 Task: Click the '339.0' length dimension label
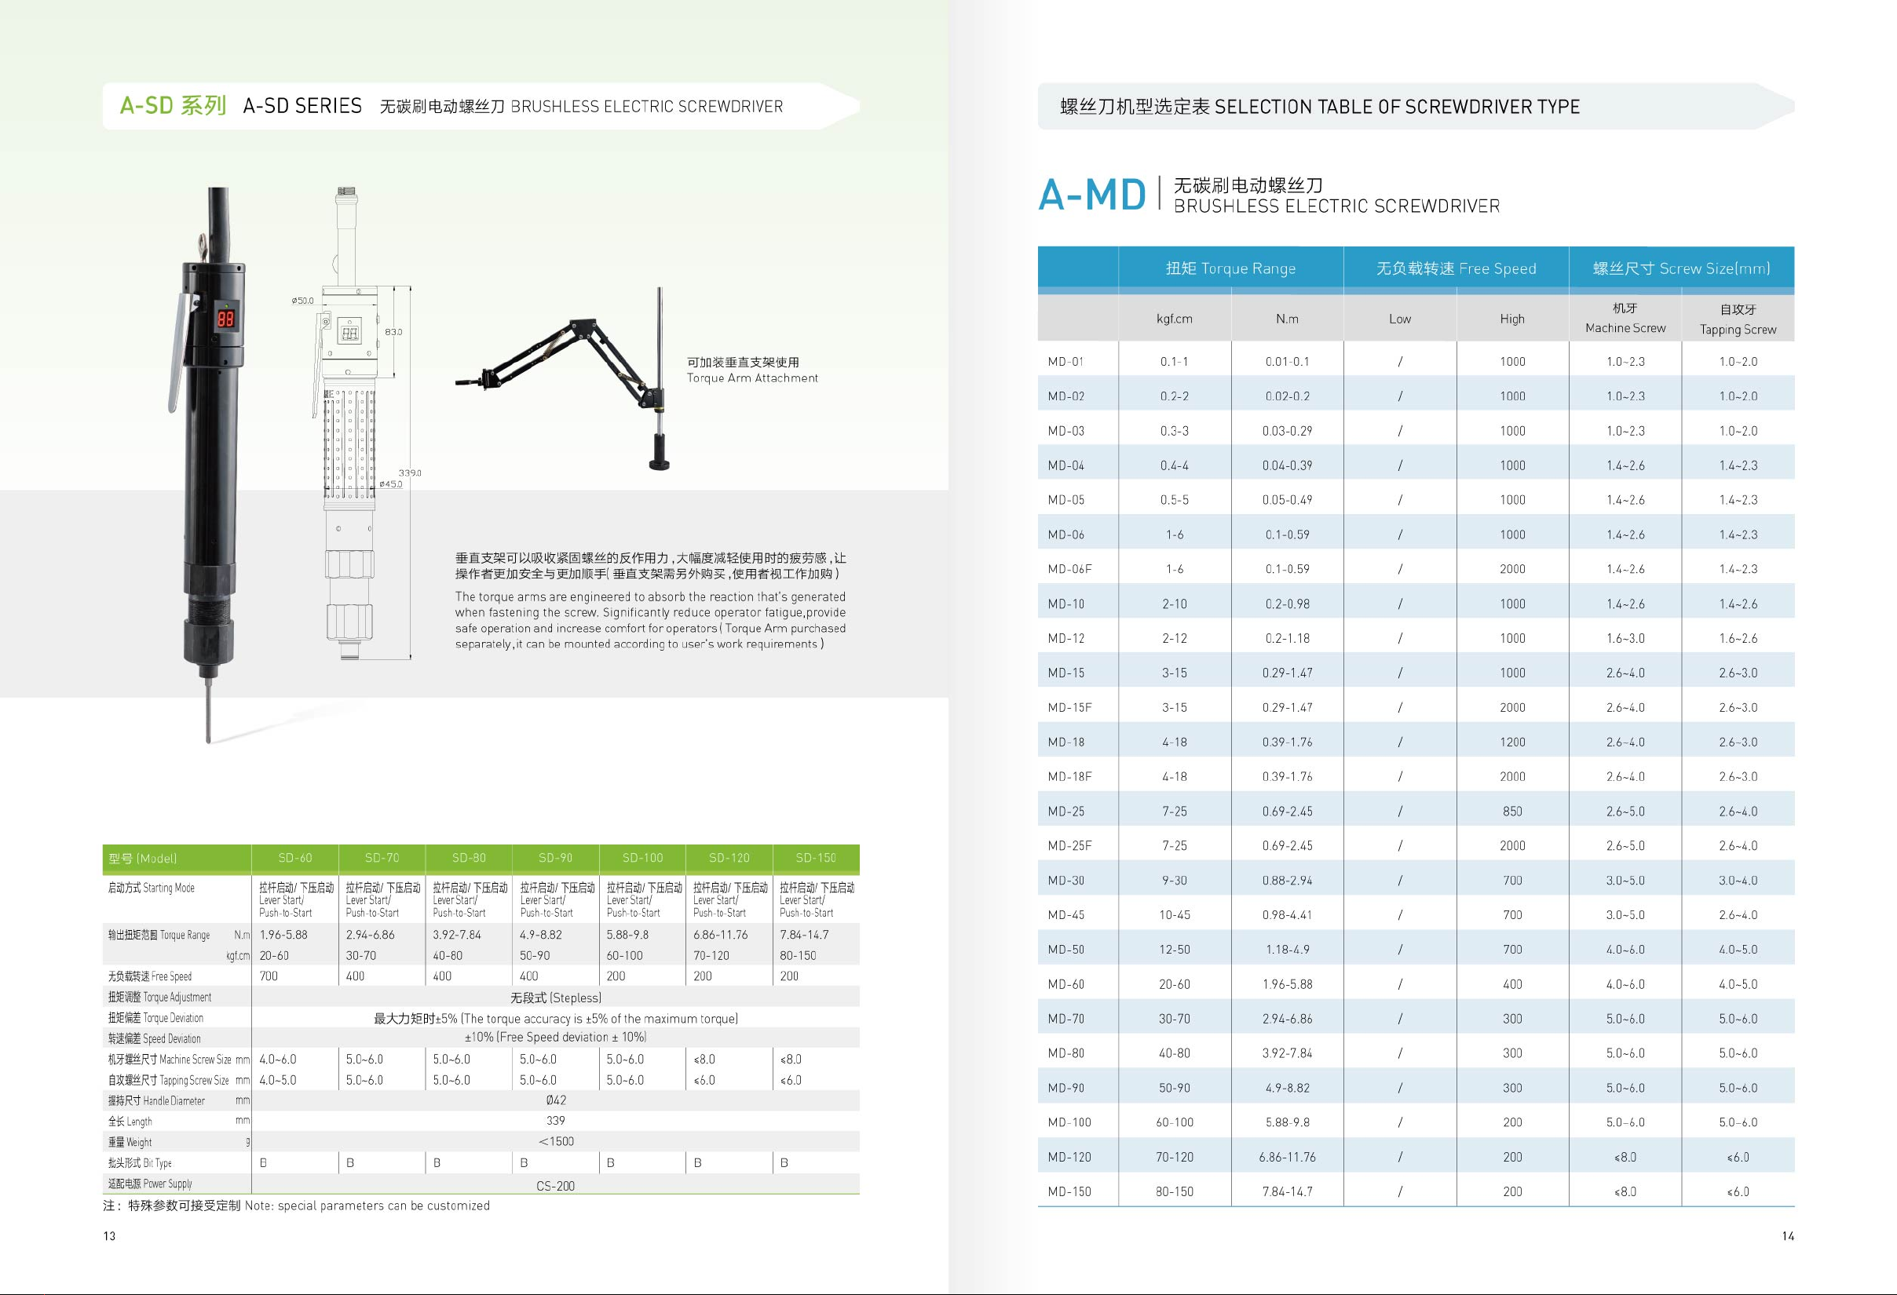click(x=410, y=472)
